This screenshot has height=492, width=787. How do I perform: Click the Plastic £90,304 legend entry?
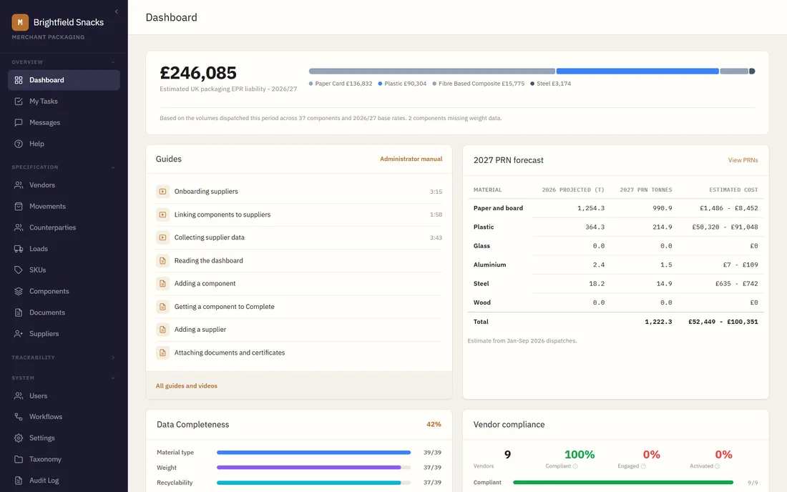402,84
